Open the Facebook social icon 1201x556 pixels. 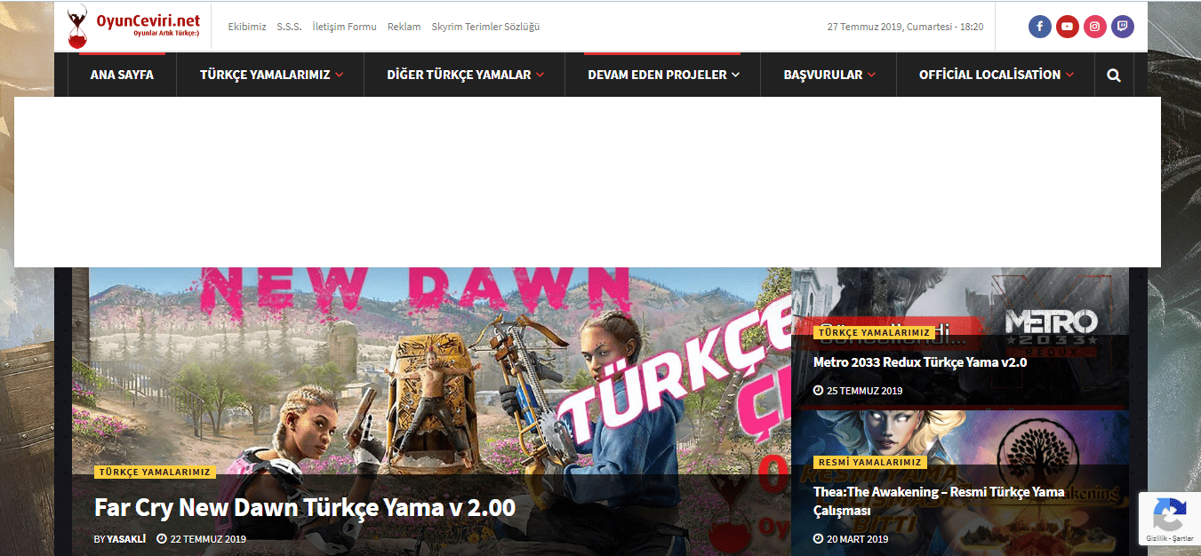coord(1040,27)
